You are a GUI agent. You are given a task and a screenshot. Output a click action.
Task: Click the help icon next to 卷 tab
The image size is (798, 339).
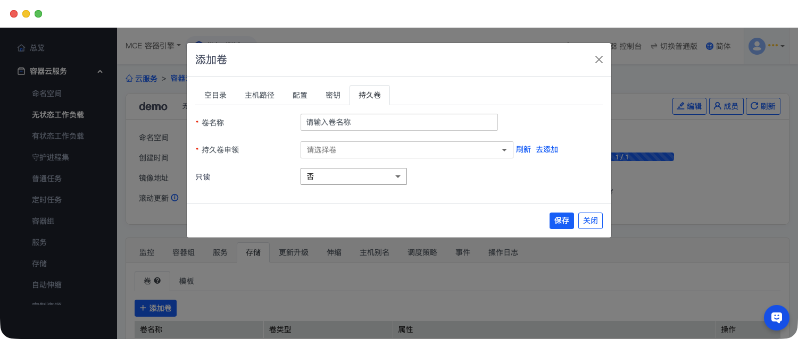click(157, 281)
